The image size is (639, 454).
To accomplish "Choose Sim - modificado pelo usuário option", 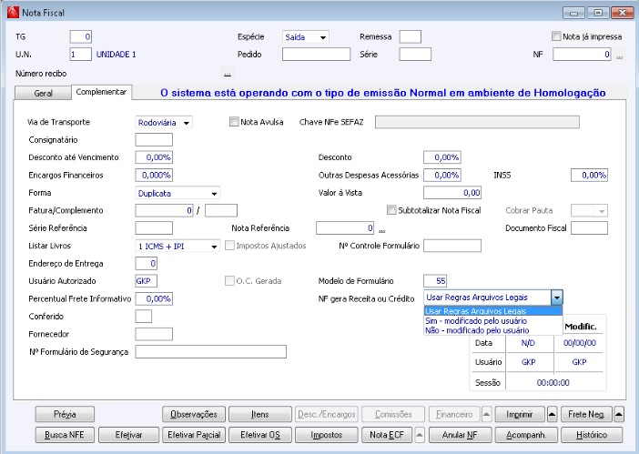I will pos(493,321).
